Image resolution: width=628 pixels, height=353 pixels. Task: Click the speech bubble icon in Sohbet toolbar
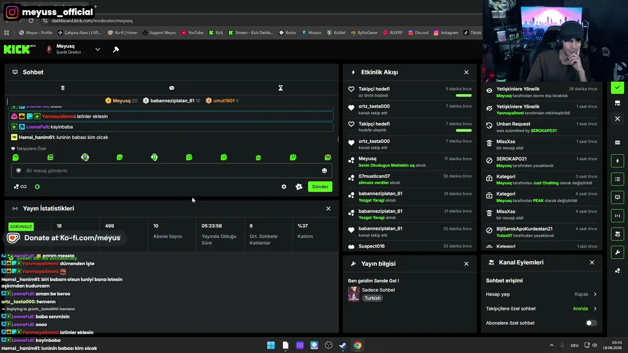coord(172,88)
